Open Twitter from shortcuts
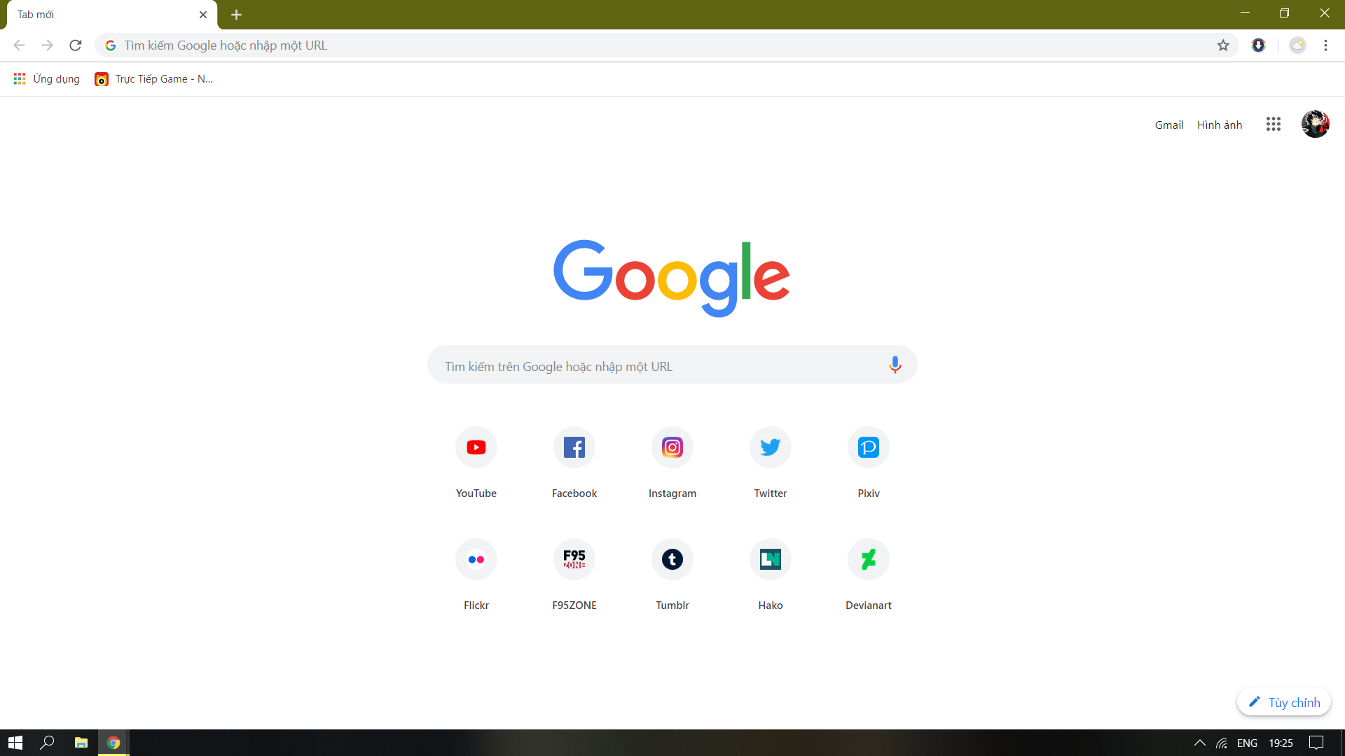Screen dimensions: 1345x756 [x=771, y=447]
